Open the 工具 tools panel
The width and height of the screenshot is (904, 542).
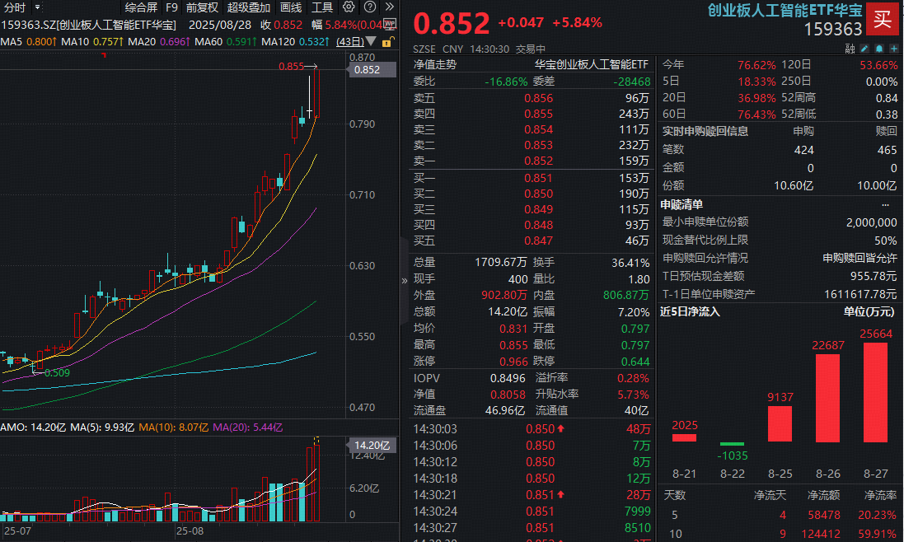pyautogui.click(x=321, y=7)
